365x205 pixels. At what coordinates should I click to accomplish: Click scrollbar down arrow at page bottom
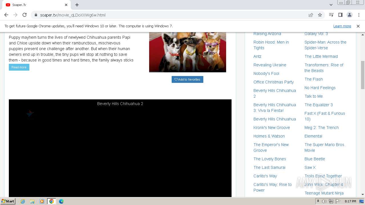pos(363,194)
